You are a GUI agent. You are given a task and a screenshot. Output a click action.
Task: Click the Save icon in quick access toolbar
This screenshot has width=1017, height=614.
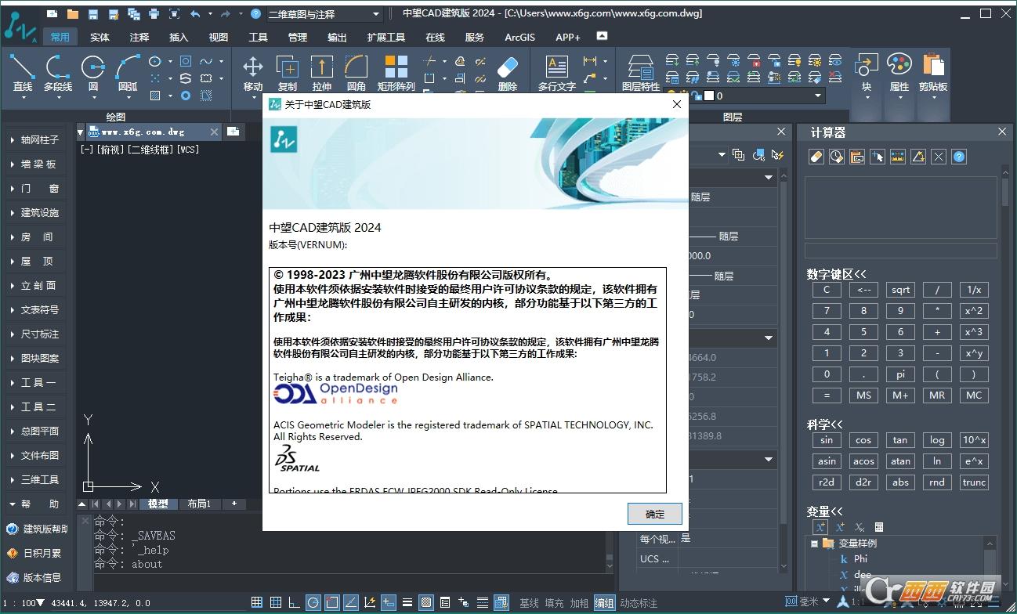click(x=93, y=14)
